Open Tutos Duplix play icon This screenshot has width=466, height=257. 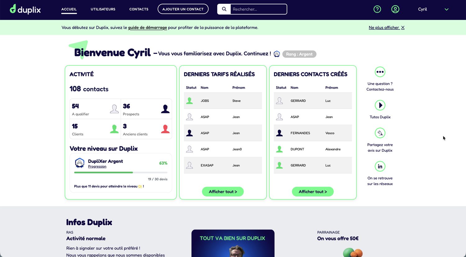point(380,105)
